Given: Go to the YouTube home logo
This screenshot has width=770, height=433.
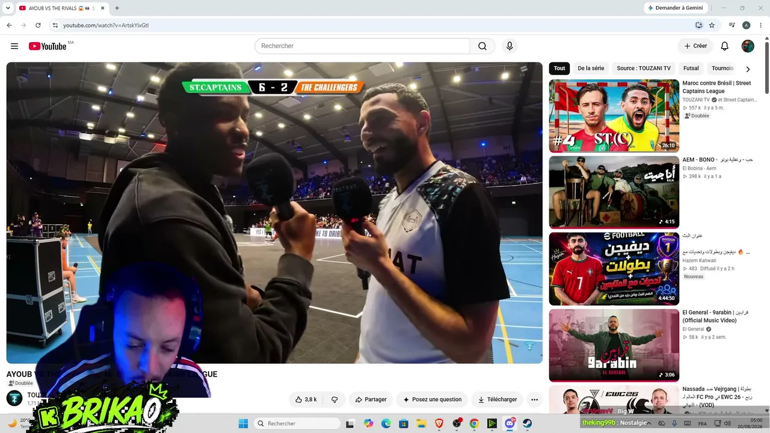Looking at the screenshot, I should click(x=48, y=46).
